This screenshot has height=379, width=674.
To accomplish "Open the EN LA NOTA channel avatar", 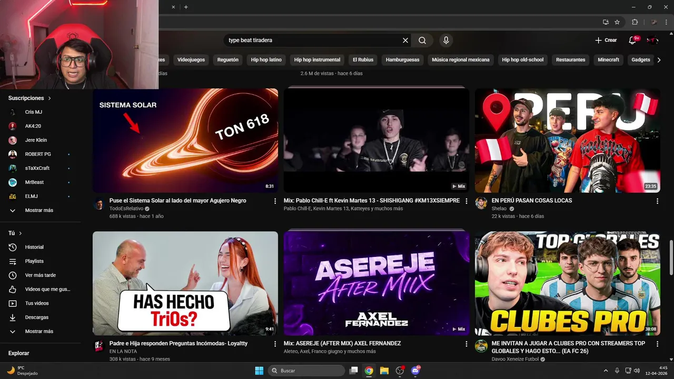I will (x=99, y=346).
